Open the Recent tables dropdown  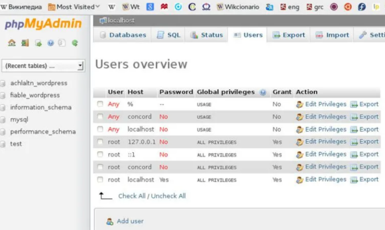coord(43,66)
